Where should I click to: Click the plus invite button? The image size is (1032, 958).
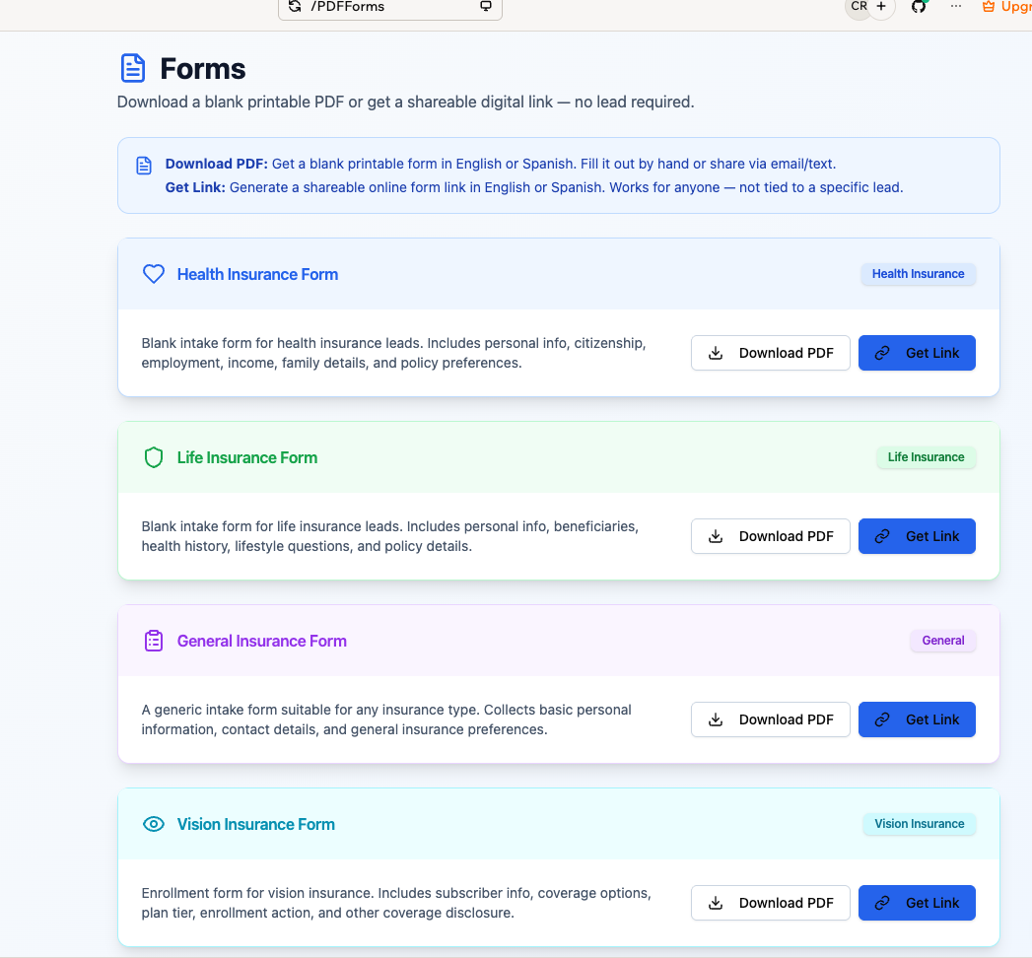[881, 7]
